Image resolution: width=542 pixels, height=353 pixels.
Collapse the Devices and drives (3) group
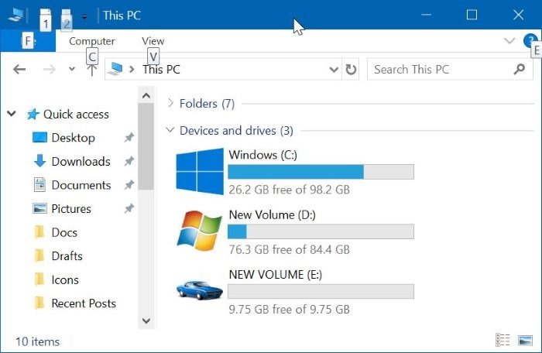(170, 130)
